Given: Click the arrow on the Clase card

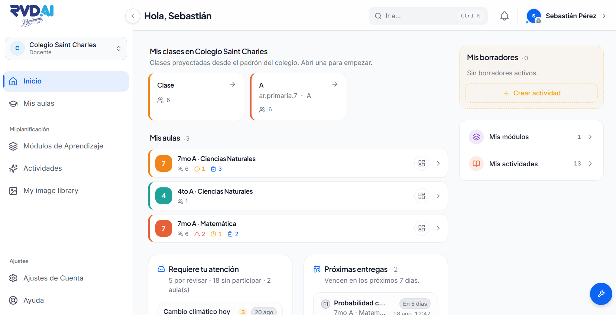Looking at the screenshot, I should [x=233, y=84].
